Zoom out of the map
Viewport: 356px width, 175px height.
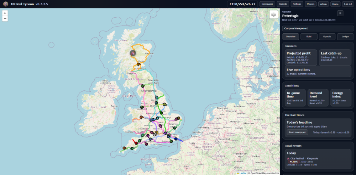pos(5,19)
